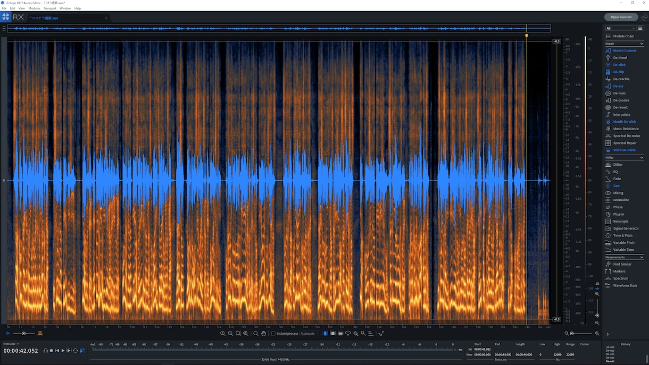Toggle playhead follow button in transport
This screenshot has width=649, height=365.
[82, 351]
